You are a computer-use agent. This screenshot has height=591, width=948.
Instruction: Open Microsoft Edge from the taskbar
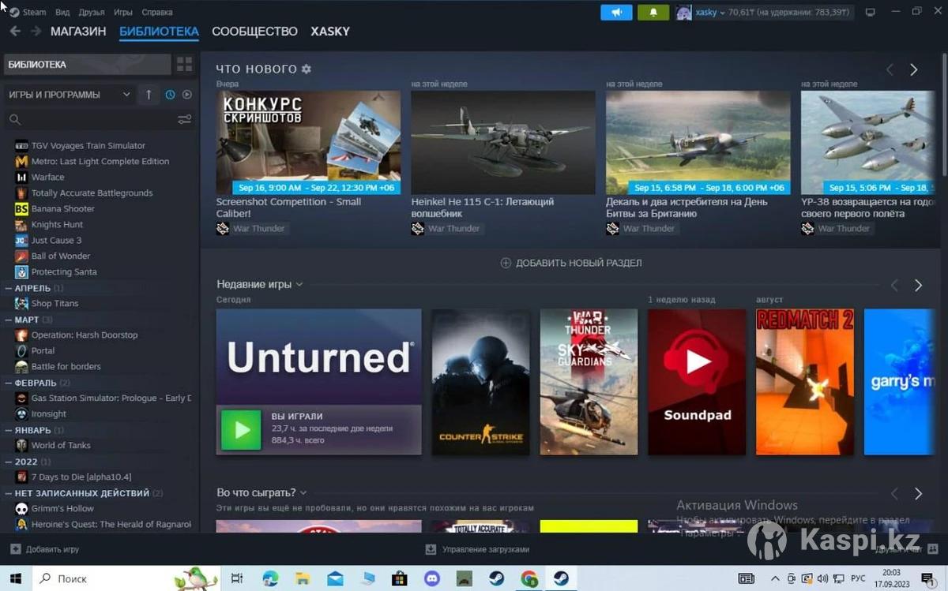click(270, 578)
